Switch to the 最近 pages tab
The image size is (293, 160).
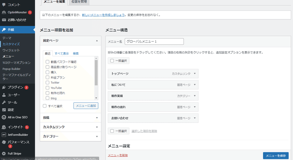pyautogui.click(x=48, y=54)
